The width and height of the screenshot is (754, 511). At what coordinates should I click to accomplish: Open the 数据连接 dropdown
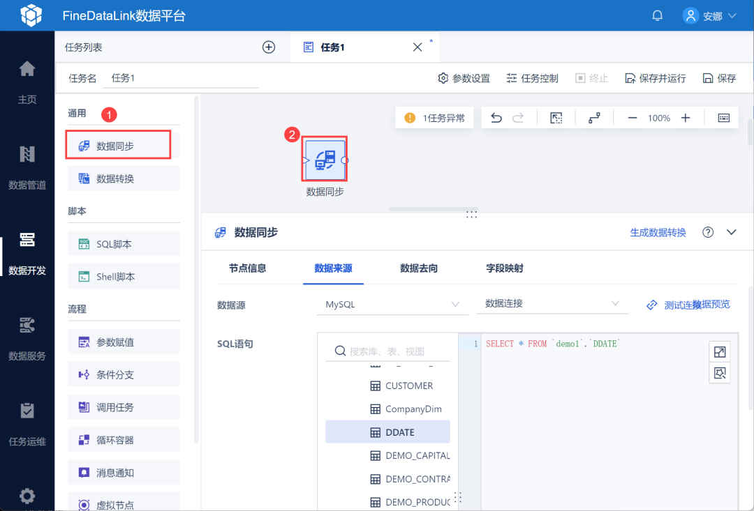tap(552, 303)
